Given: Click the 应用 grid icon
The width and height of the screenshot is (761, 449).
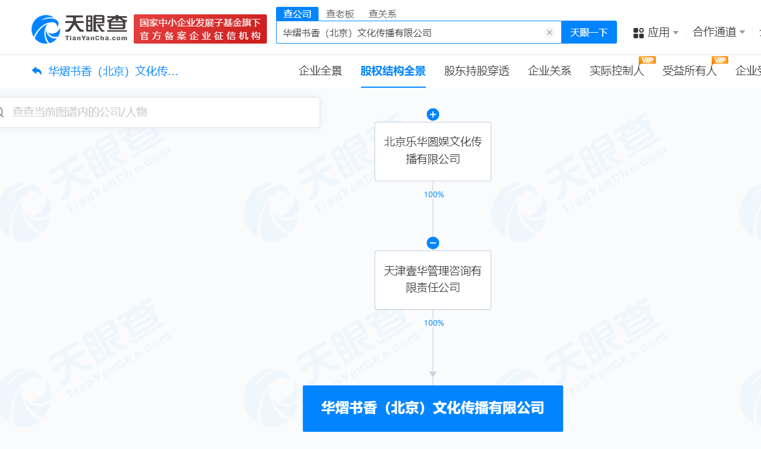Looking at the screenshot, I should point(638,33).
